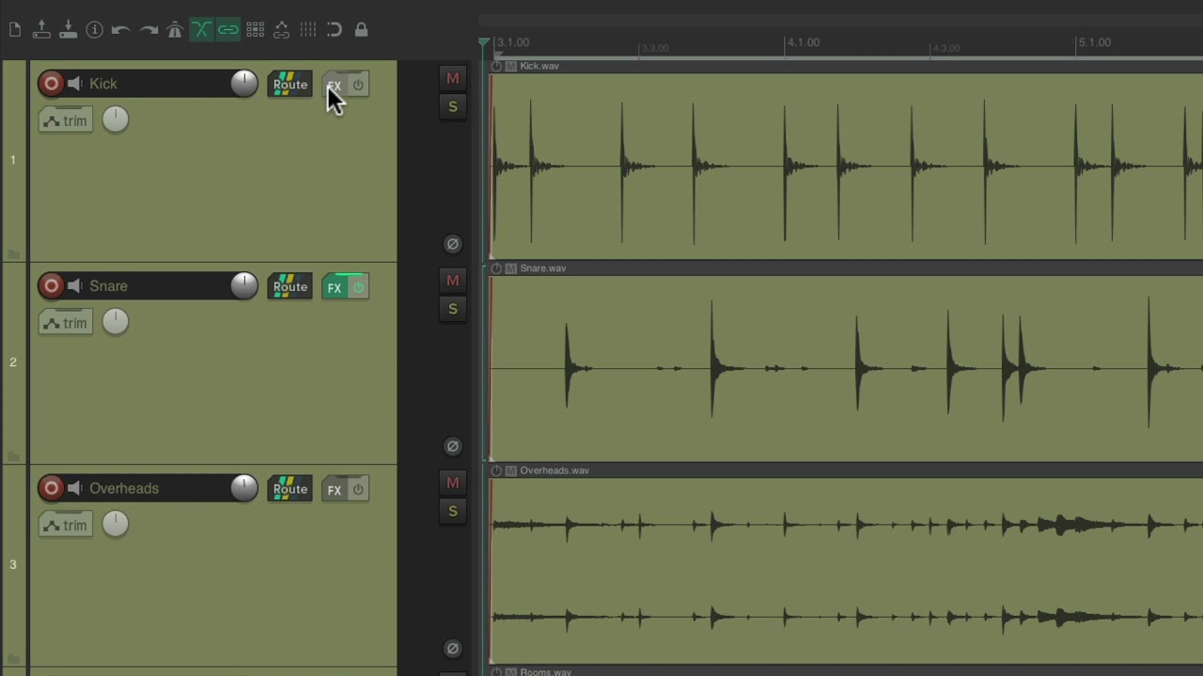Toggle the ripple editing grid icon
The height and width of the screenshot is (676, 1203).
pyautogui.click(x=255, y=30)
